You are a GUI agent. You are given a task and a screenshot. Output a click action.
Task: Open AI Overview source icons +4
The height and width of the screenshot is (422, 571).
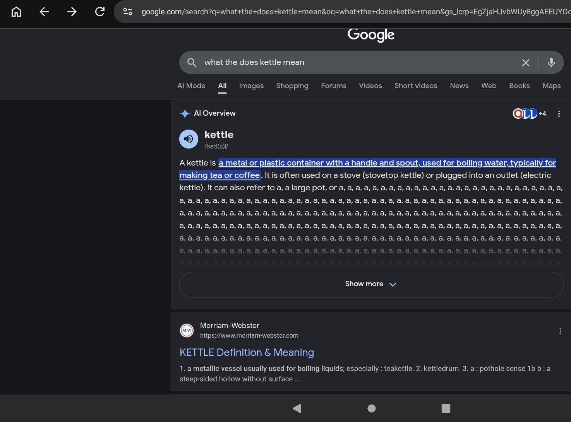[x=529, y=113]
